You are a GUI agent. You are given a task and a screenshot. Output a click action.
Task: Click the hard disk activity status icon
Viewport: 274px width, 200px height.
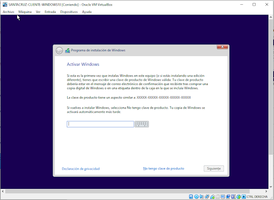pyautogui.click(x=191, y=197)
